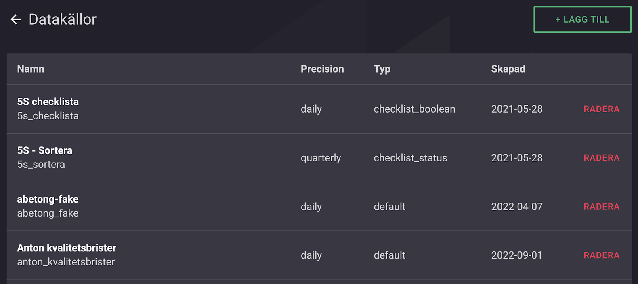
Task: Remove the abetong-fake data source
Action: (601, 207)
